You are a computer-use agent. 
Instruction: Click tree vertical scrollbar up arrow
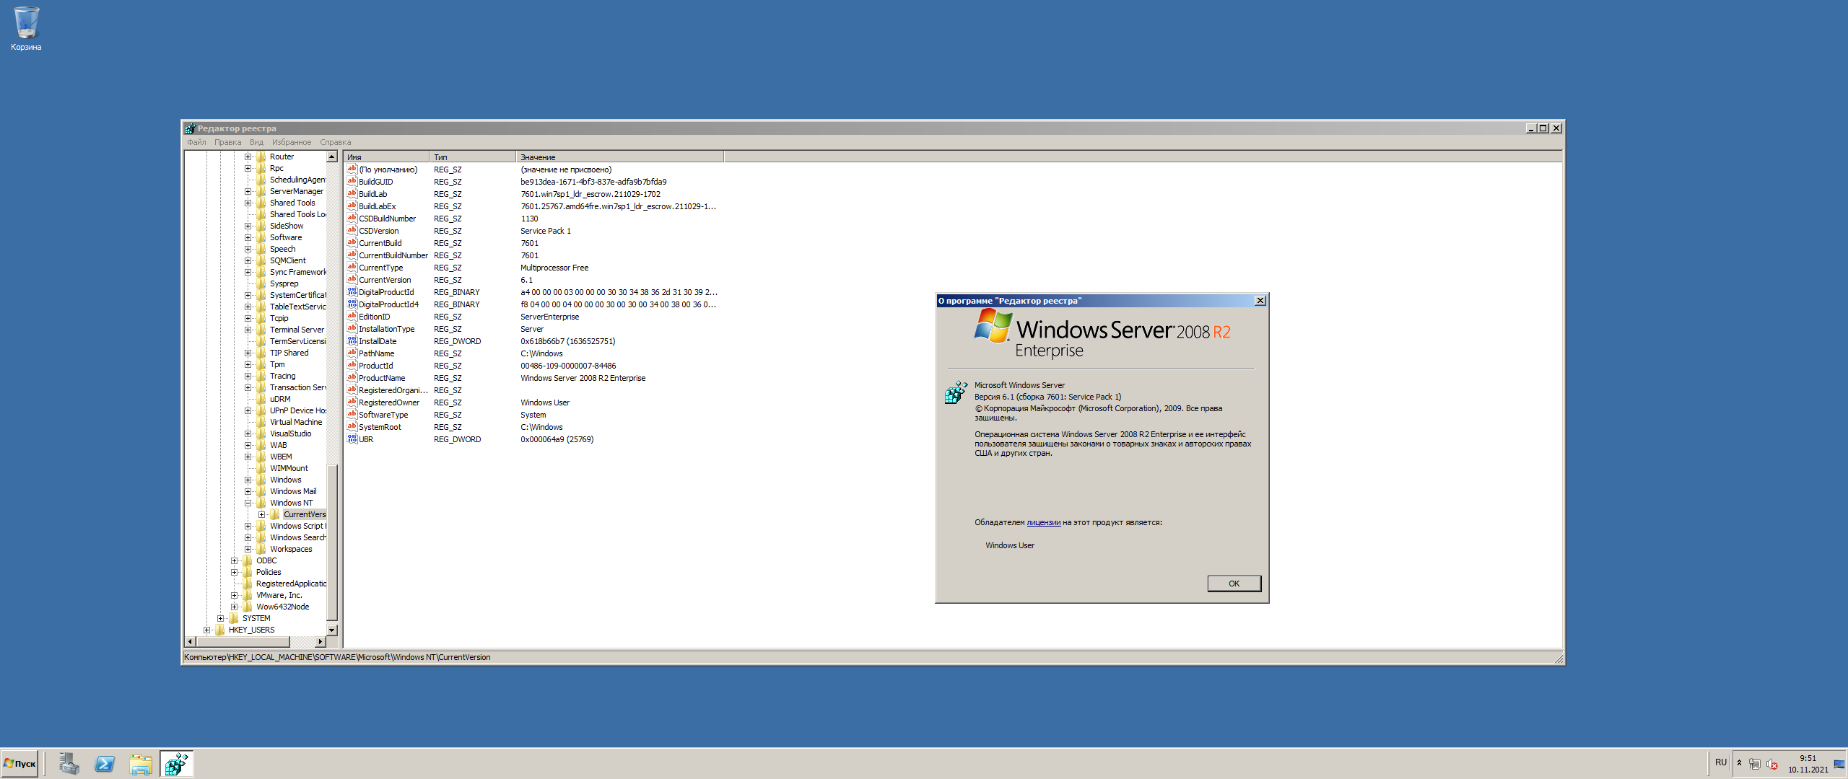pos(332,157)
